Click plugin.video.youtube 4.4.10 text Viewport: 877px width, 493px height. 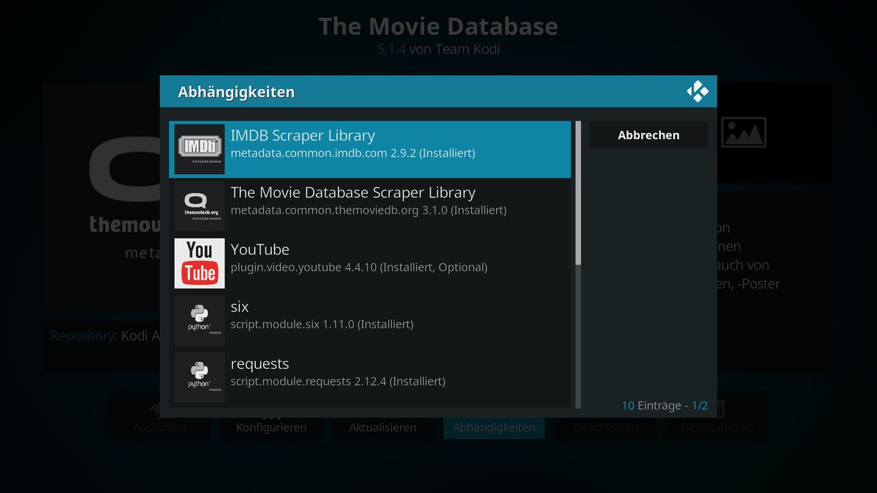(359, 267)
